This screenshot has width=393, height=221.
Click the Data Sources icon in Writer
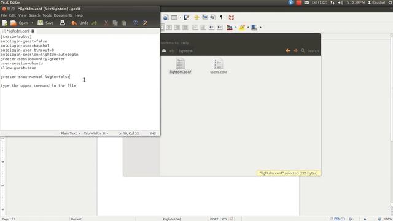coord(212,17)
